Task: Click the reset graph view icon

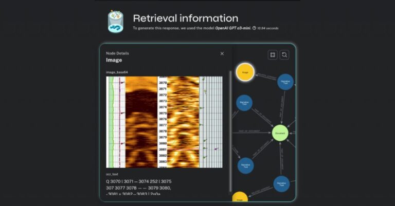Action: [284, 54]
